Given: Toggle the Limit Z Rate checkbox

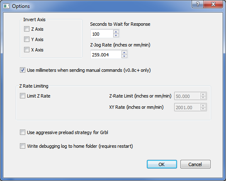Looking at the screenshot, I should point(22,96).
